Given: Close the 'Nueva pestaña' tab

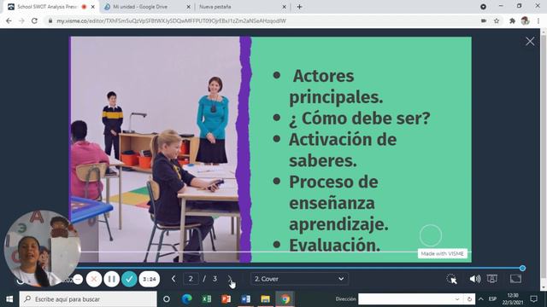Looking at the screenshot, I should 284,7.
